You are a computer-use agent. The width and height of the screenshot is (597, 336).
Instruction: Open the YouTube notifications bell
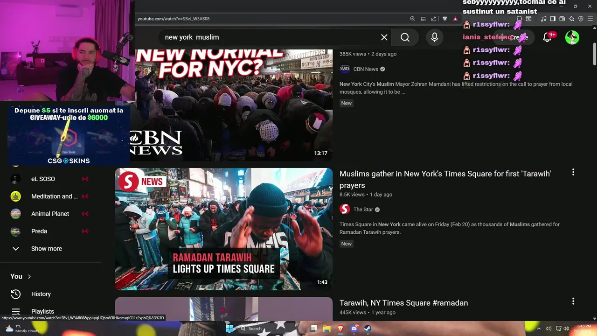(547, 37)
